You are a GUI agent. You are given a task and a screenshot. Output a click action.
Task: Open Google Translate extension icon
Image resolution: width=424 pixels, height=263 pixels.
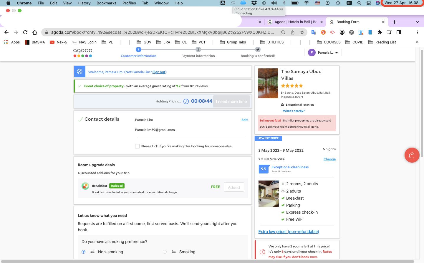(314, 32)
